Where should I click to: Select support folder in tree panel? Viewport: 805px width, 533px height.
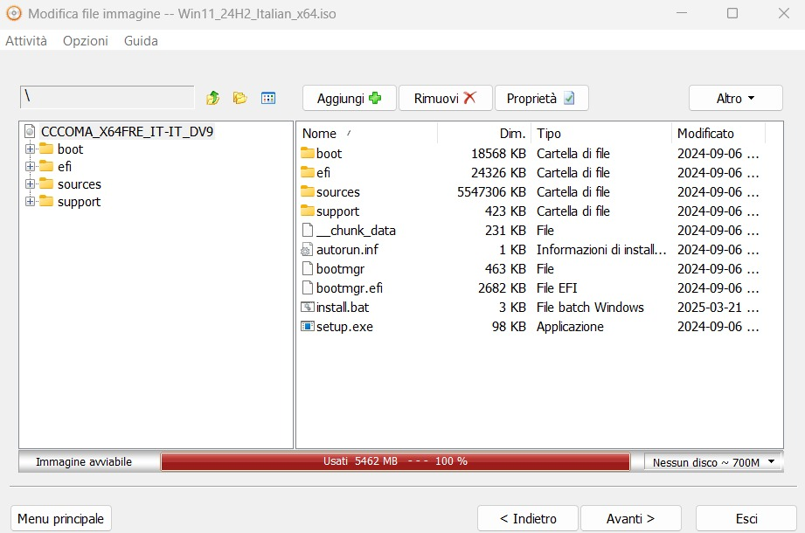tap(79, 202)
